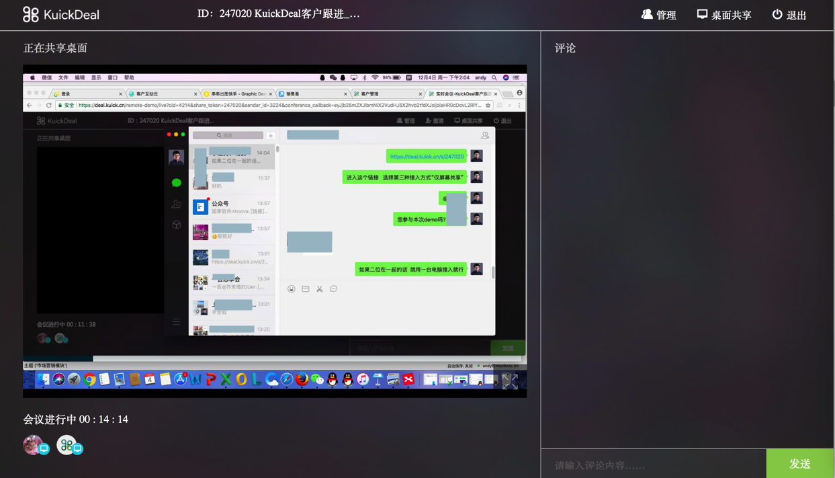The image size is (835, 478).
Task: Click the browser address bar with deal.kuick.cn URL
Action: click(274, 105)
